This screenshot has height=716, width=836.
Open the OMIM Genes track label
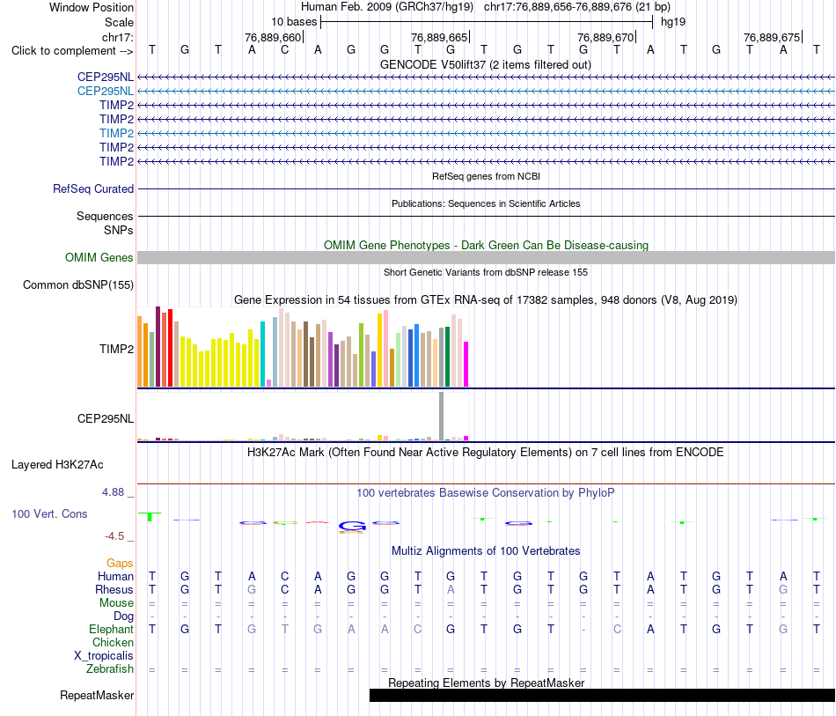pos(99,258)
